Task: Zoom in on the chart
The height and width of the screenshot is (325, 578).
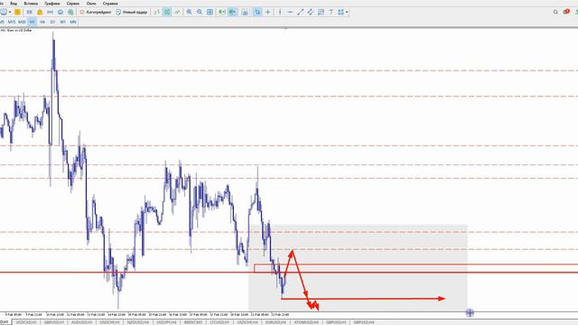Action: click(x=189, y=12)
